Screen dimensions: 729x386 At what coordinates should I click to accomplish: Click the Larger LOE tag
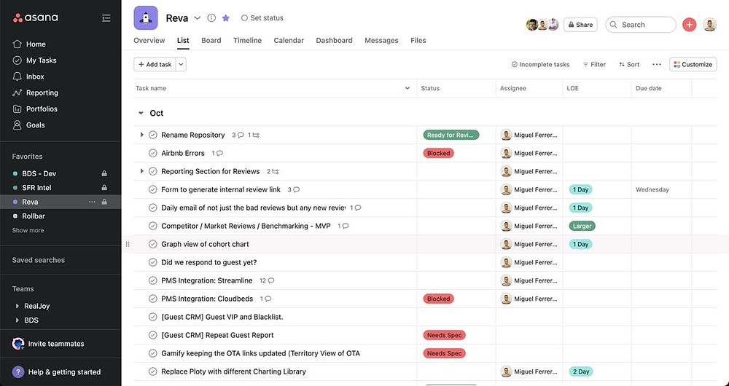coord(582,227)
